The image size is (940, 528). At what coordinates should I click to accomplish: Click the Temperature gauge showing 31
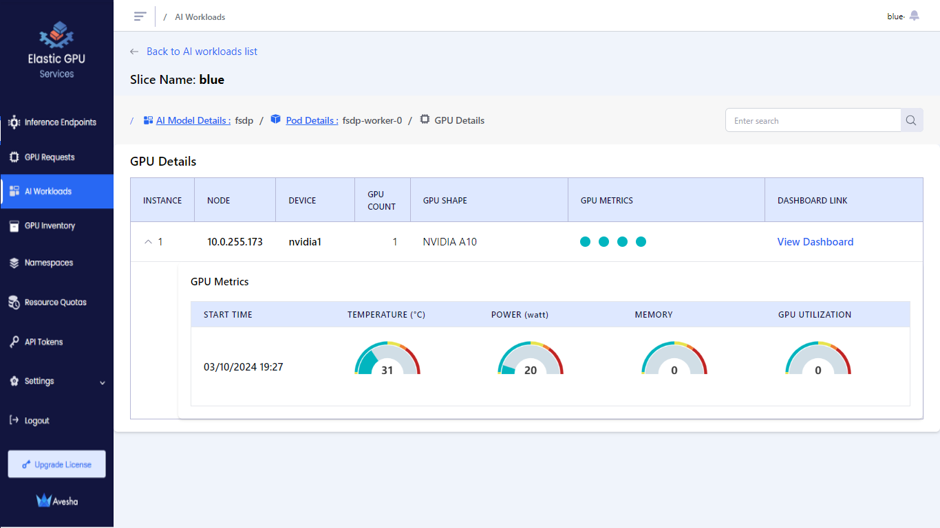[x=387, y=358]
